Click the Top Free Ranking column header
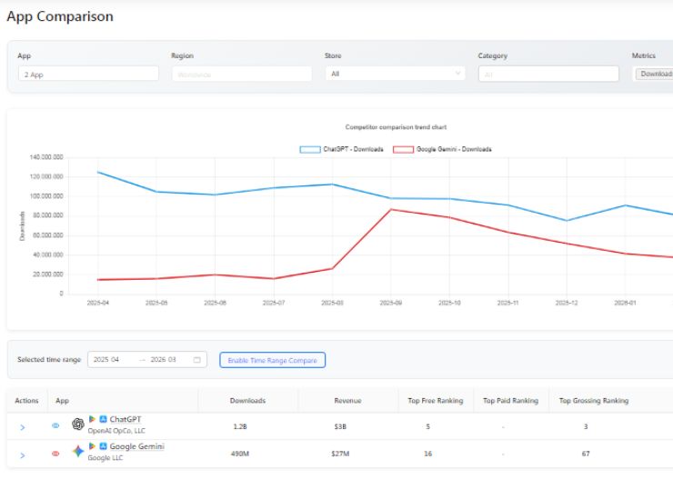 (436, 401)
